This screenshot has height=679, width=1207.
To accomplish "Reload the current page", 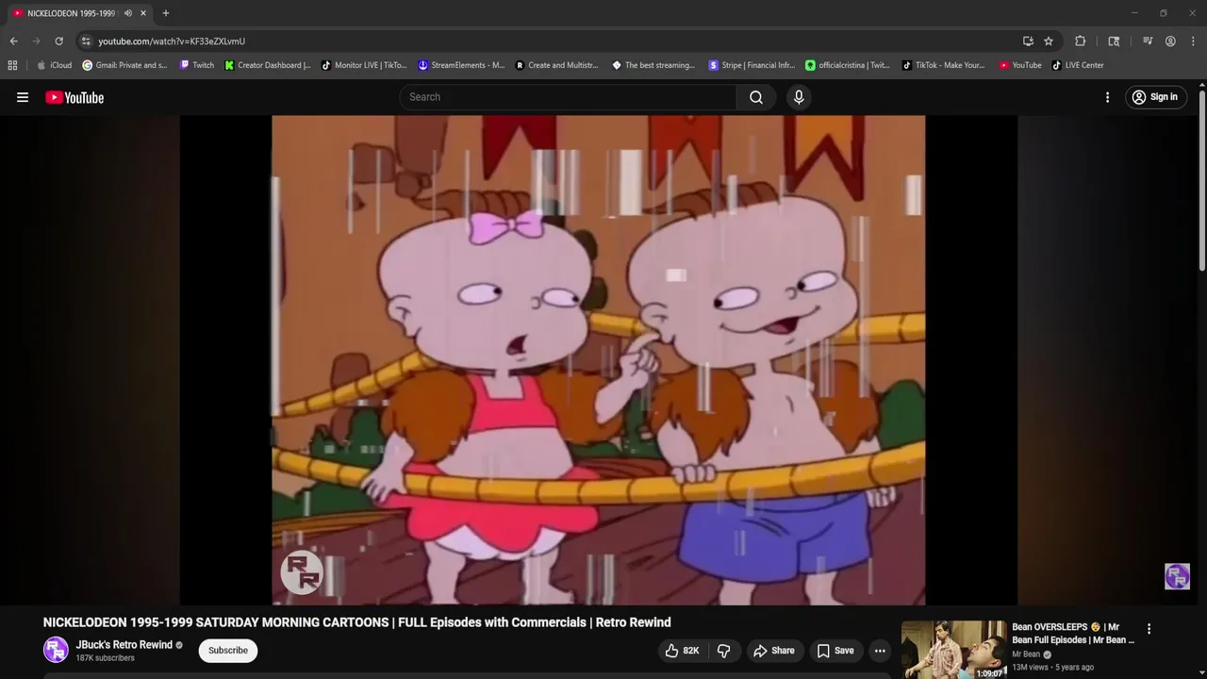I will (x=58, y=41).
